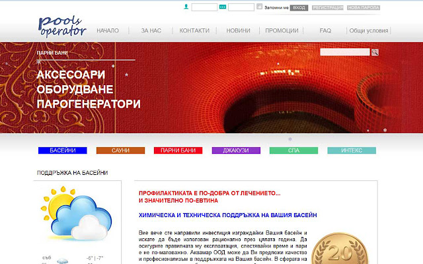This screenshot has width=423, height=264.
Task: Click the ПОДДРЪЖКА НА БАСЕЙНИ heading
Action: 72,173
